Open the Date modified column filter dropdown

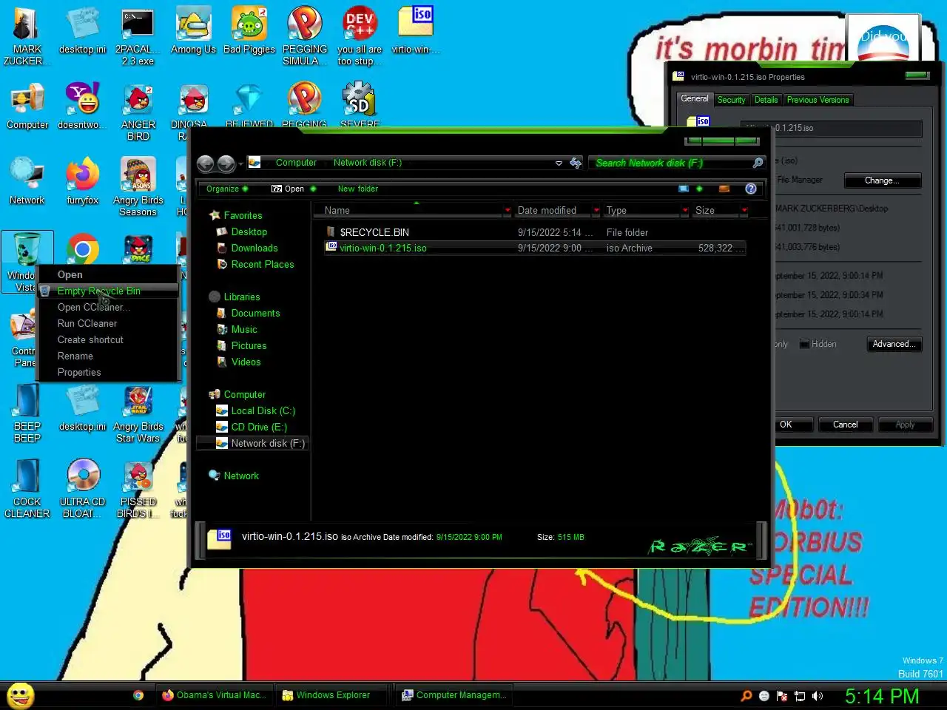tap(596, 211)
